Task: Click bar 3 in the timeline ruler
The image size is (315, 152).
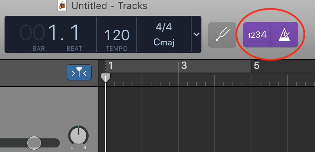Action: coord(184,66)
